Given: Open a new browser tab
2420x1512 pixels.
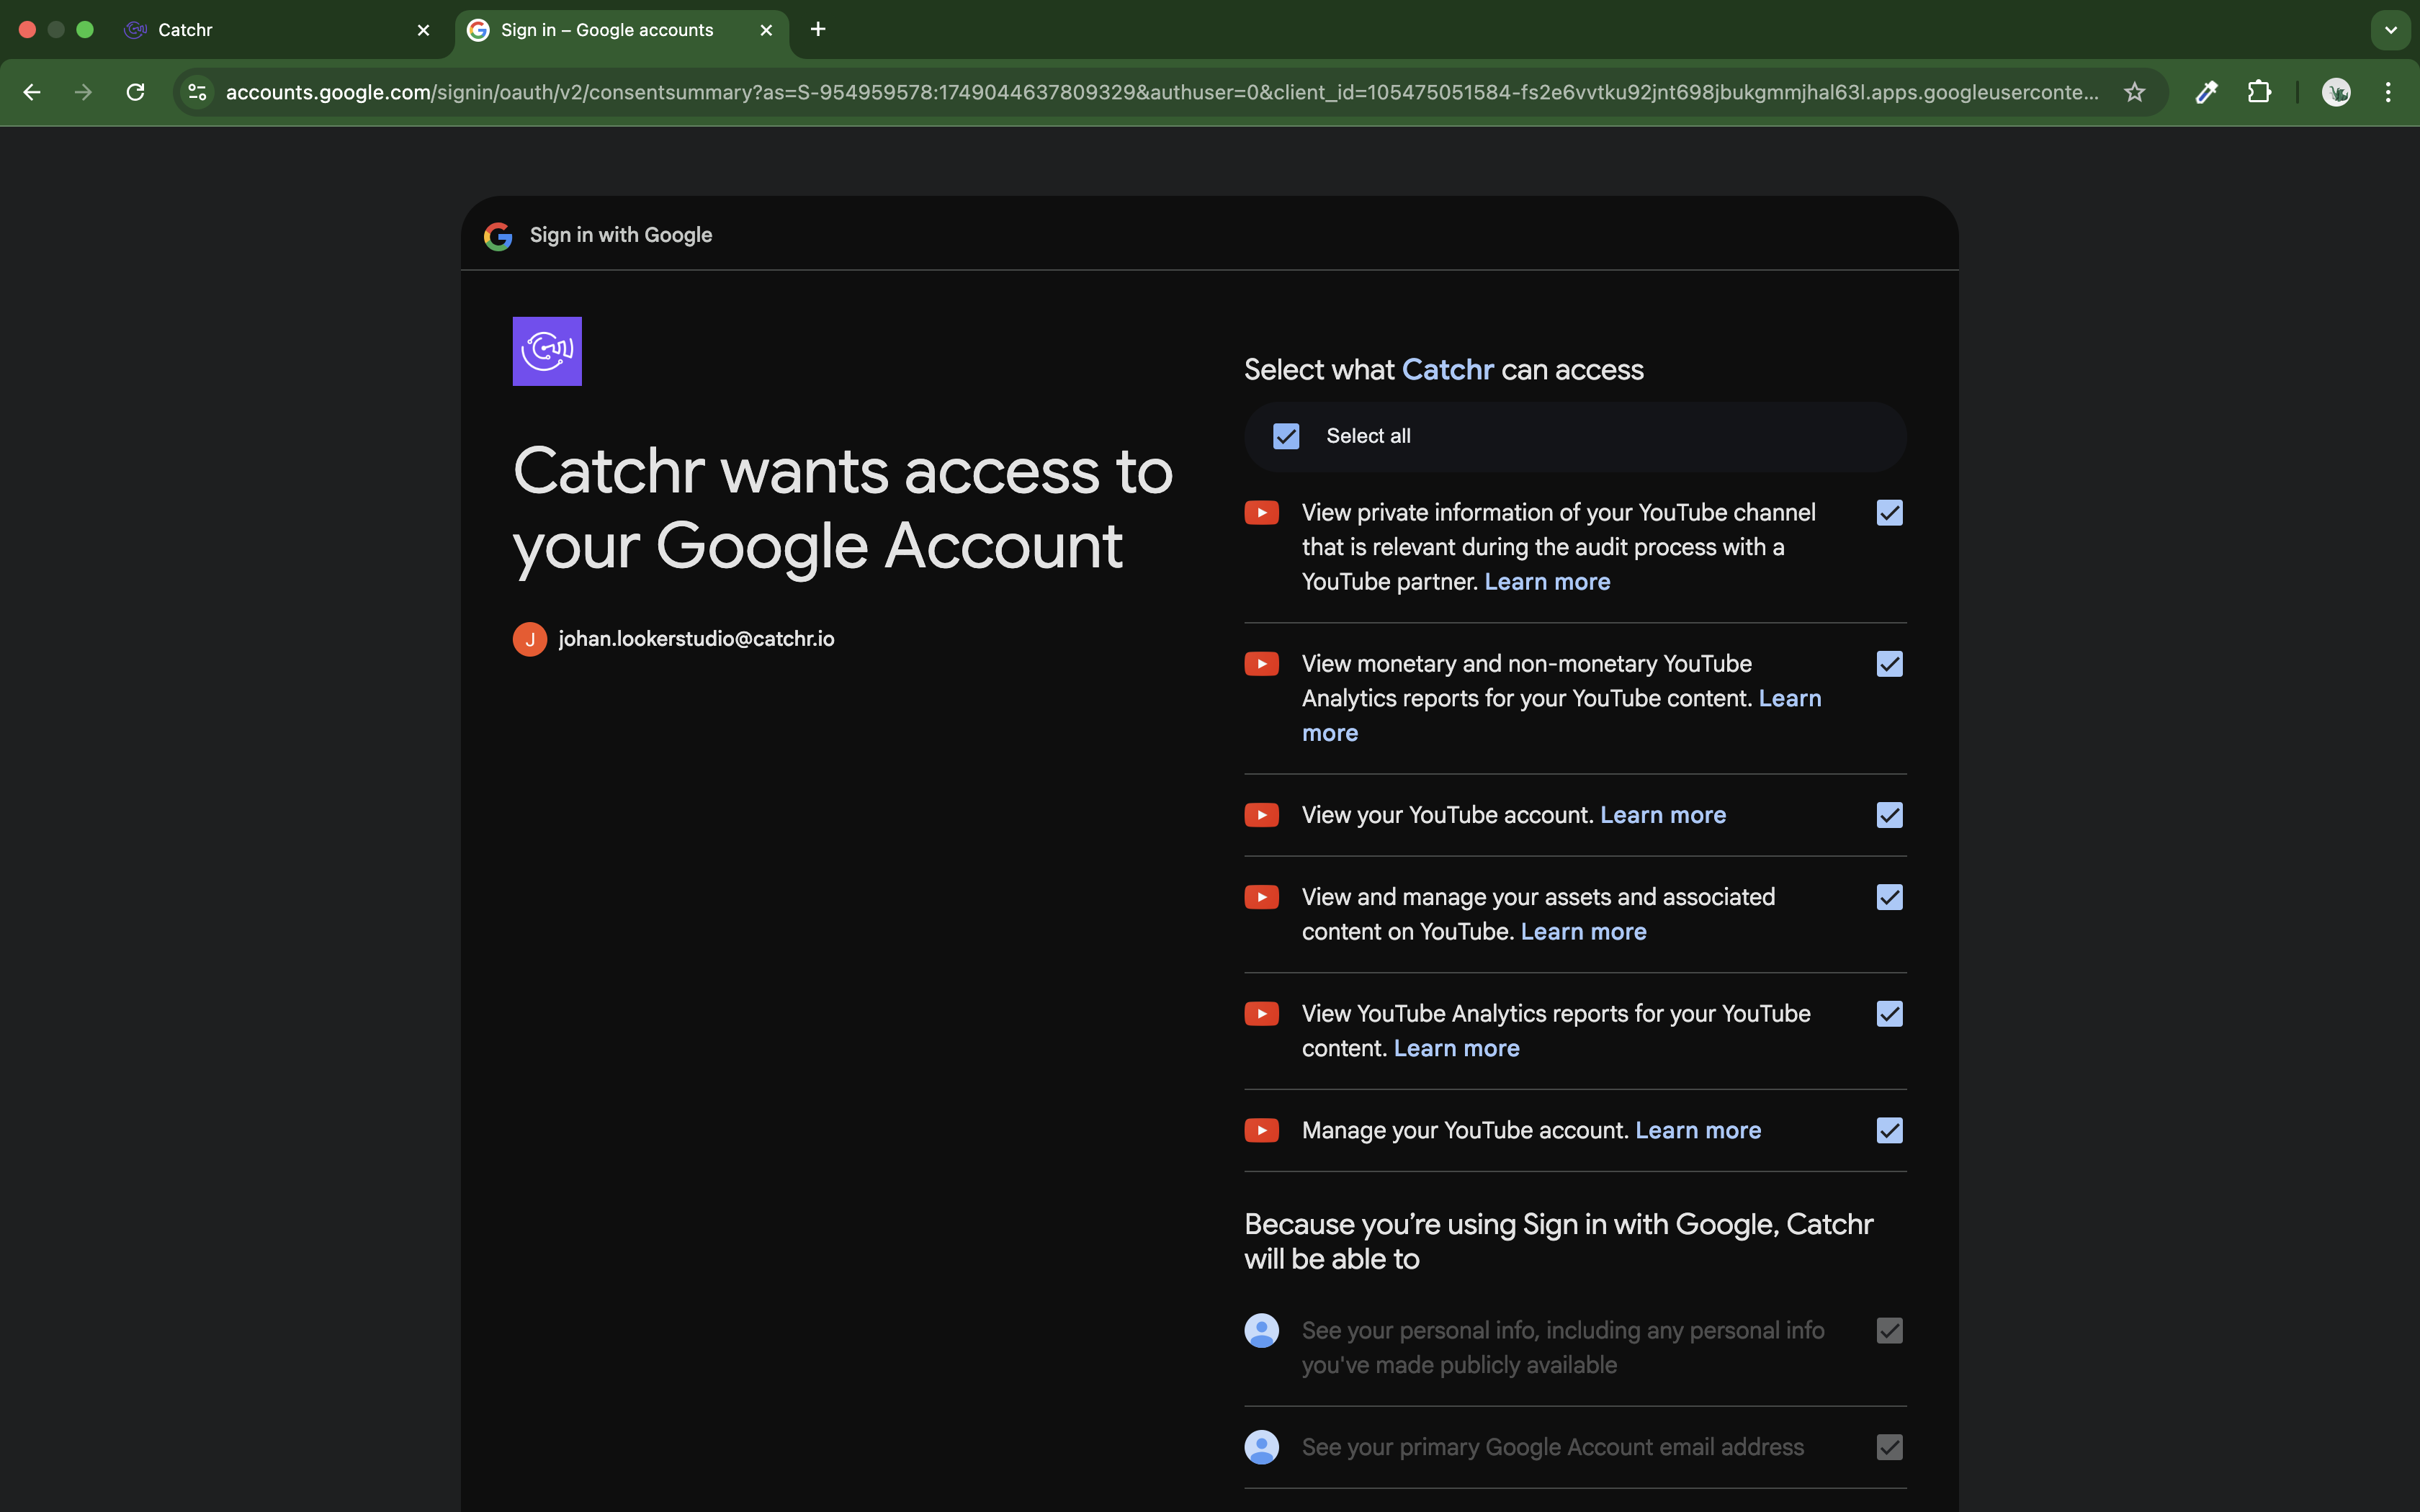Looking at the screenshot, I should click(818, 29).
